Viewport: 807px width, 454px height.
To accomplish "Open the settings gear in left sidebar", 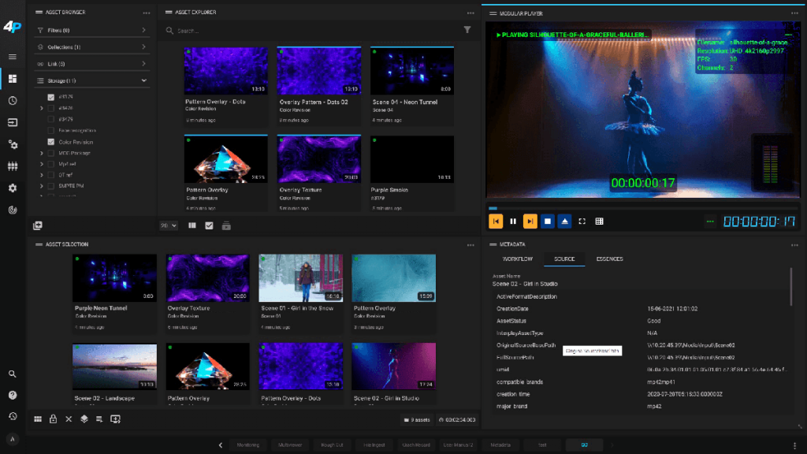I will coord(13,188).
